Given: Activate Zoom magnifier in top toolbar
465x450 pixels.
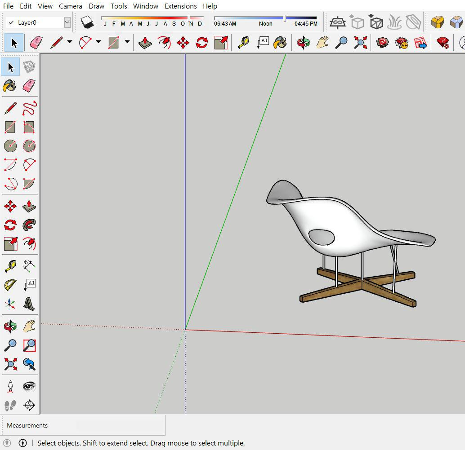Looking at the screenshot, I should (x=341, y=43).
